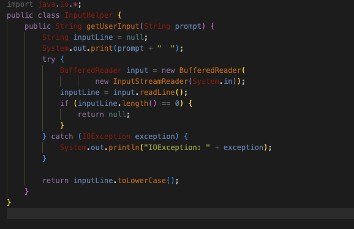This screenshot has height=229, width=354.
Task: Click 'BufferedReader' constructor after new
Action: point(210,70)
